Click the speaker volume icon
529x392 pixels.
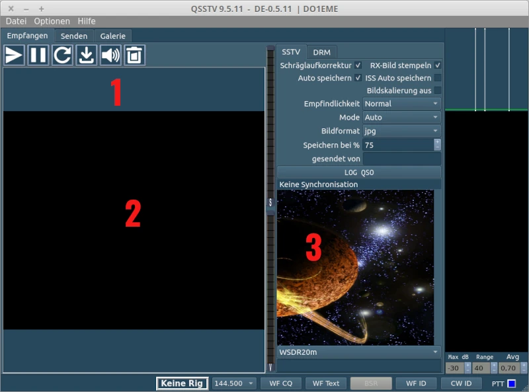pyautogui.click(x=110, y=56)
